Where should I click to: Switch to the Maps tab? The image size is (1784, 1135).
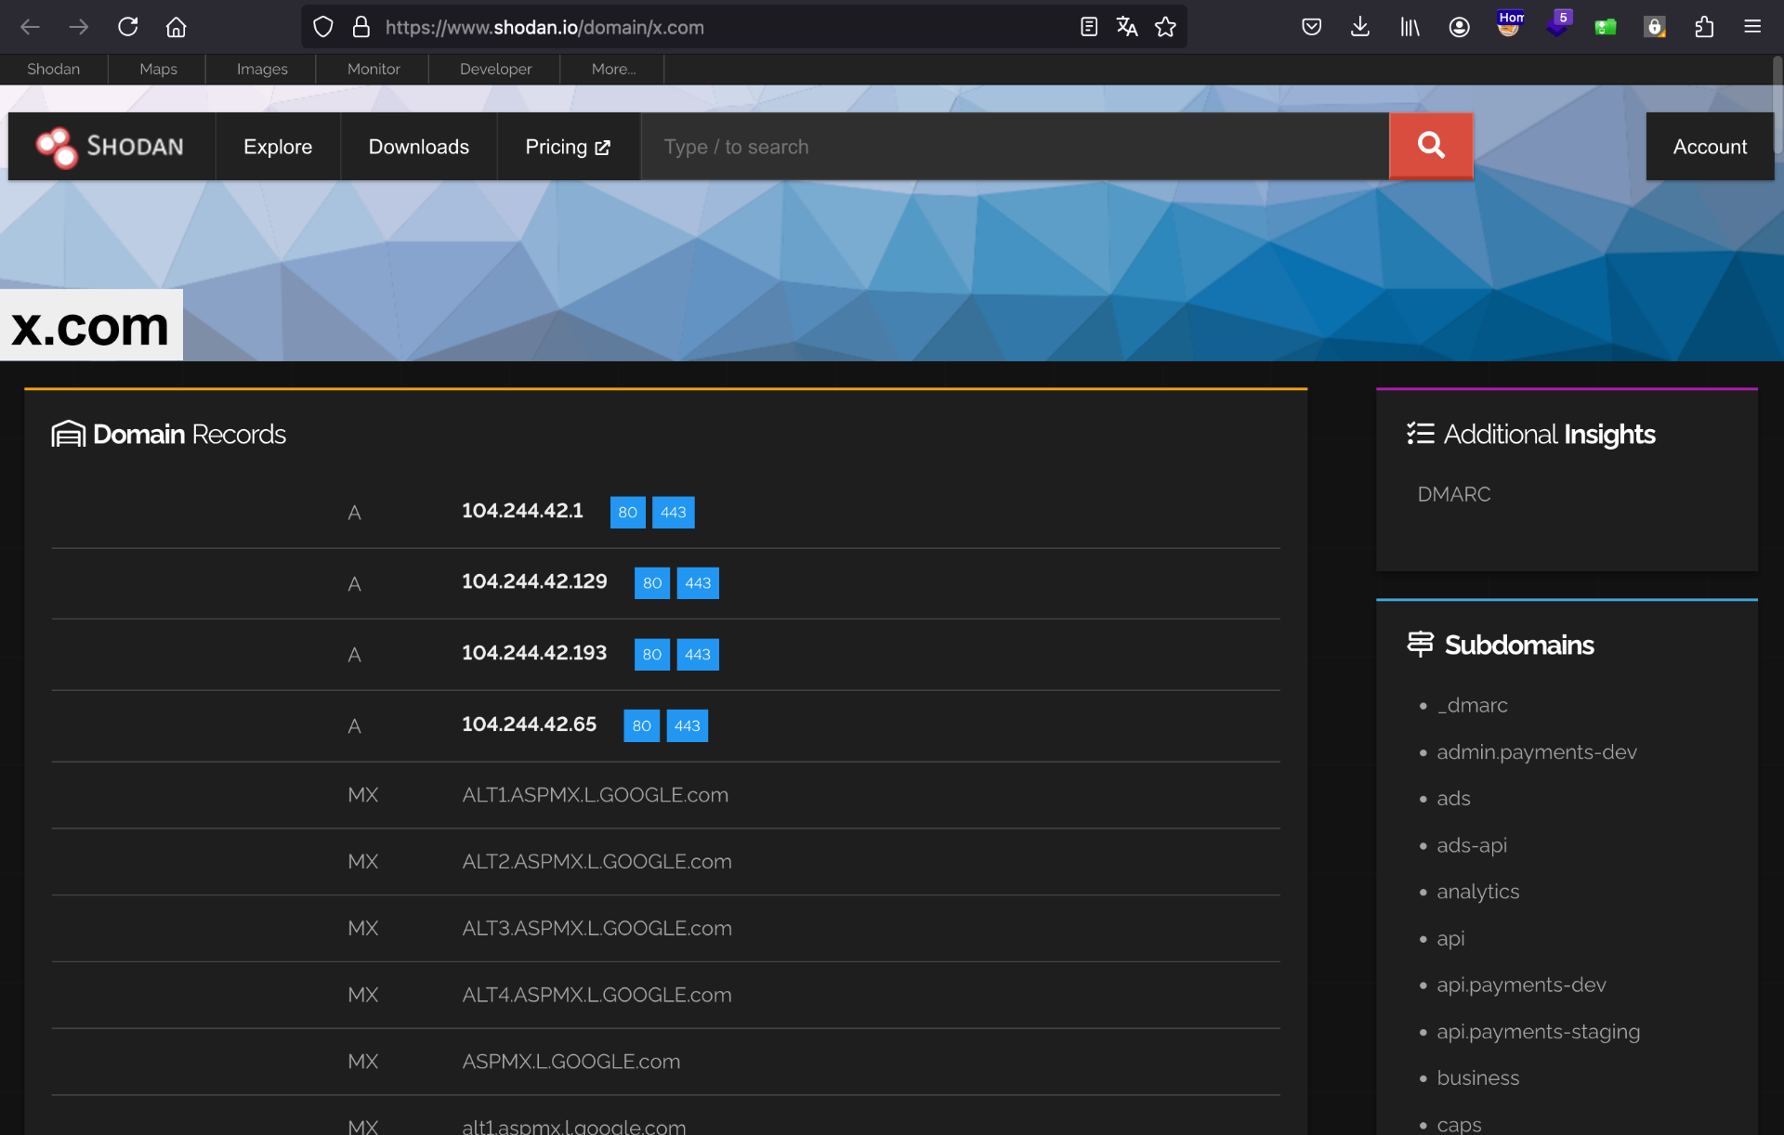coord(158,69)
